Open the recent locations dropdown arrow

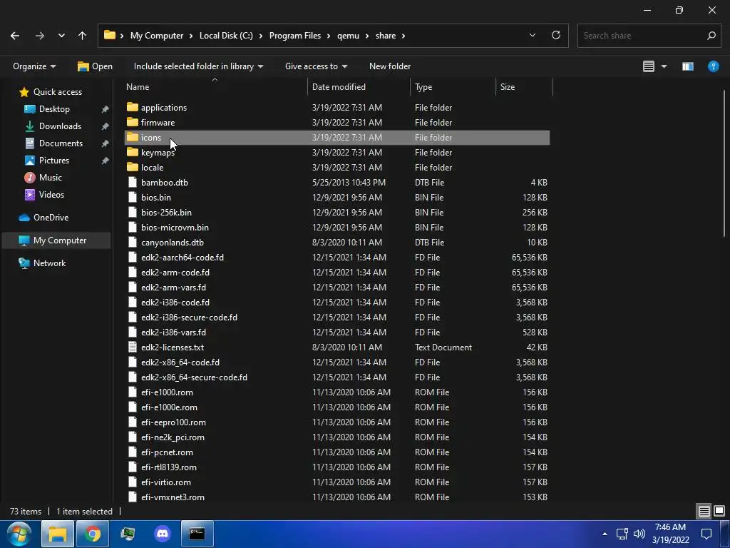(61, 36)
